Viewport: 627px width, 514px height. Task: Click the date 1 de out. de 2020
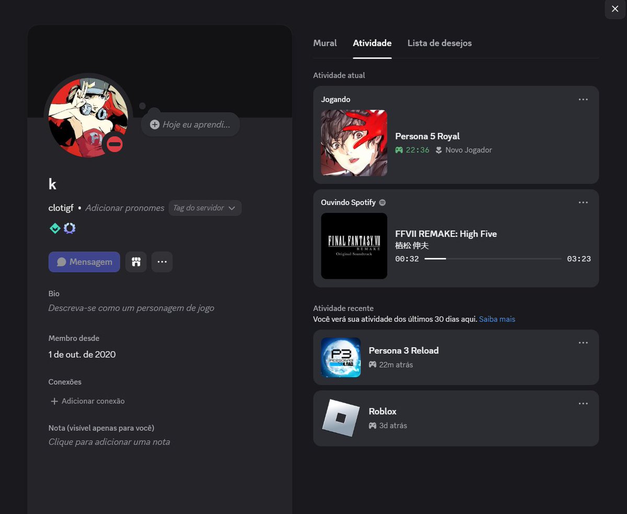pyautogui.click(x=82, y=355)
